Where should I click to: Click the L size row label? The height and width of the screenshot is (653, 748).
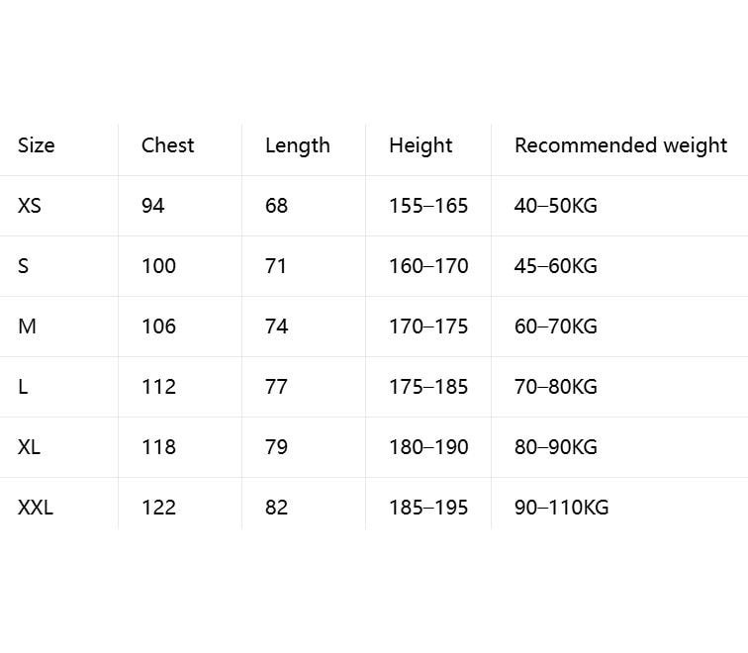tap(23, 387)
